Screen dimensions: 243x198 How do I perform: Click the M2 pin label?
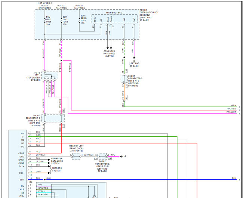pyautogui.click(x=23, y=140)
